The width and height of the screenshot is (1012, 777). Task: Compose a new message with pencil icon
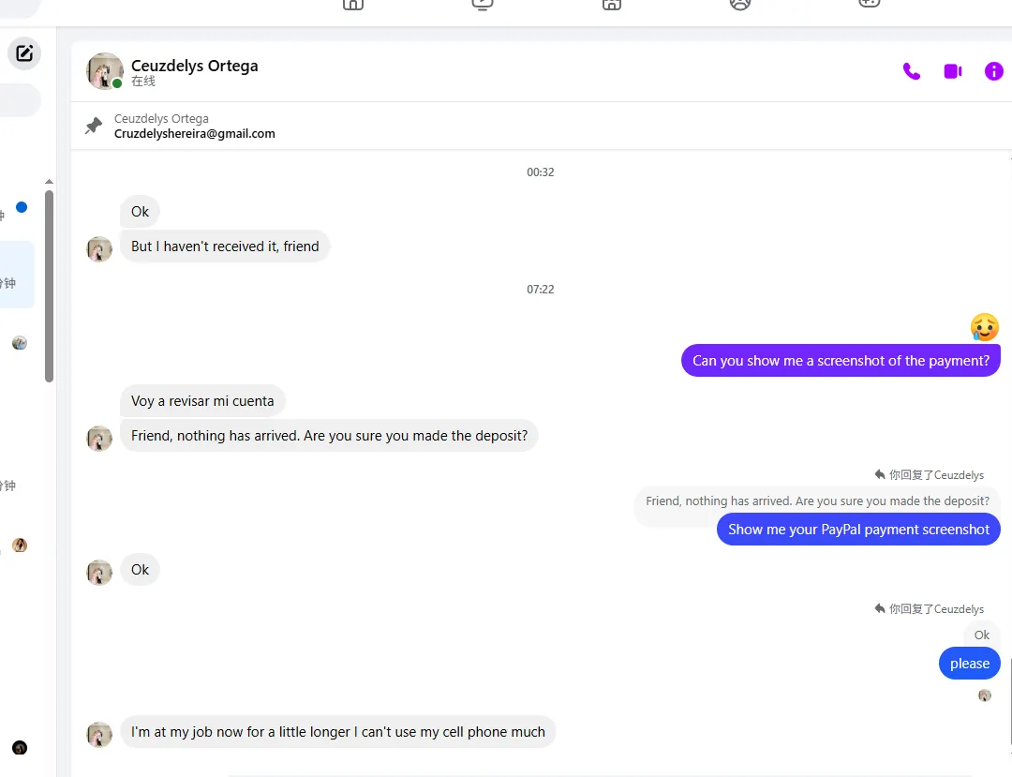tap(24, 53)
